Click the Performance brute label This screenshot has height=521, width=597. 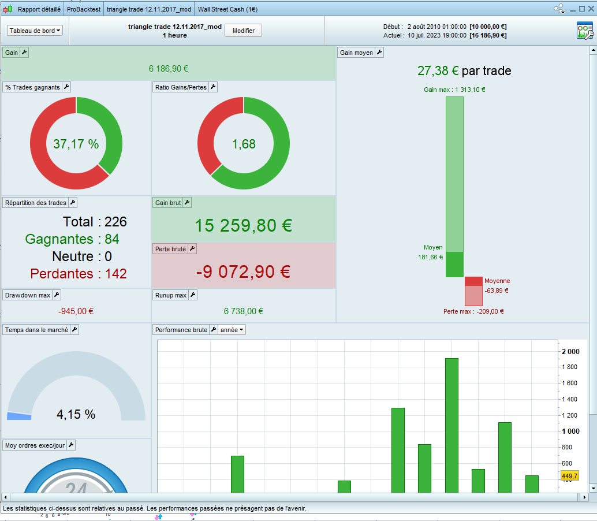pos(181,329)
